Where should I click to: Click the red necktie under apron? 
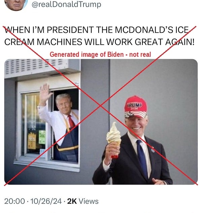click(x=71, y=121)
